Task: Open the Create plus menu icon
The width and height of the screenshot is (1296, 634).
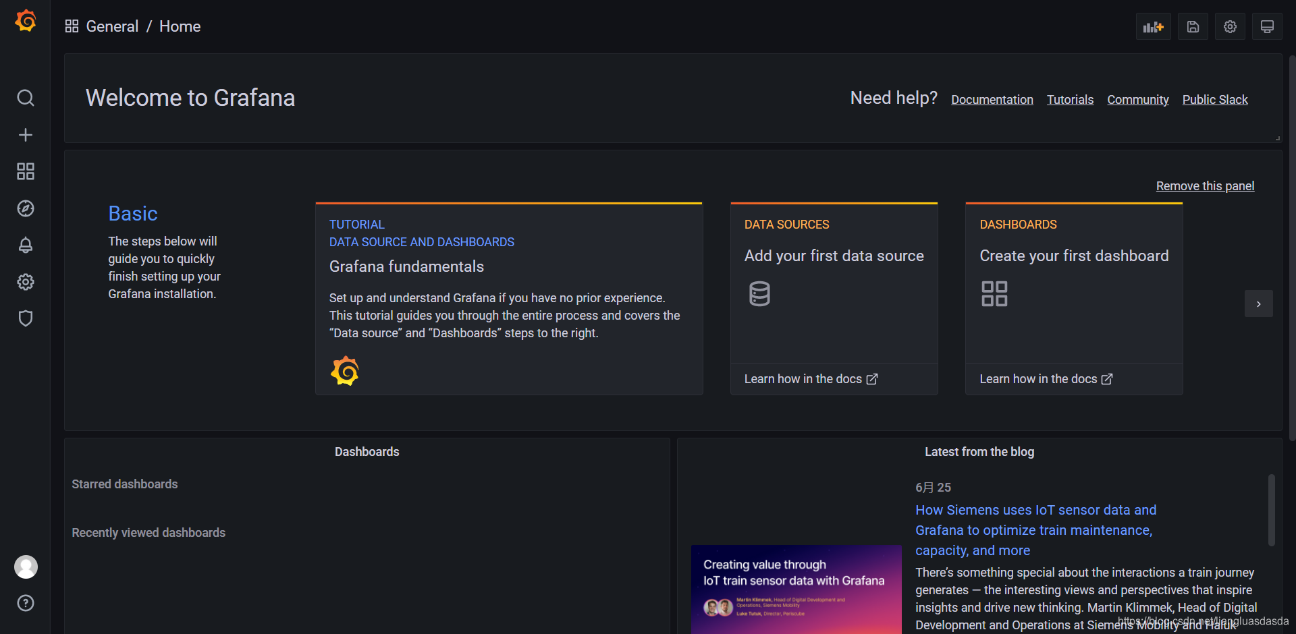Action: click(26, 135)
